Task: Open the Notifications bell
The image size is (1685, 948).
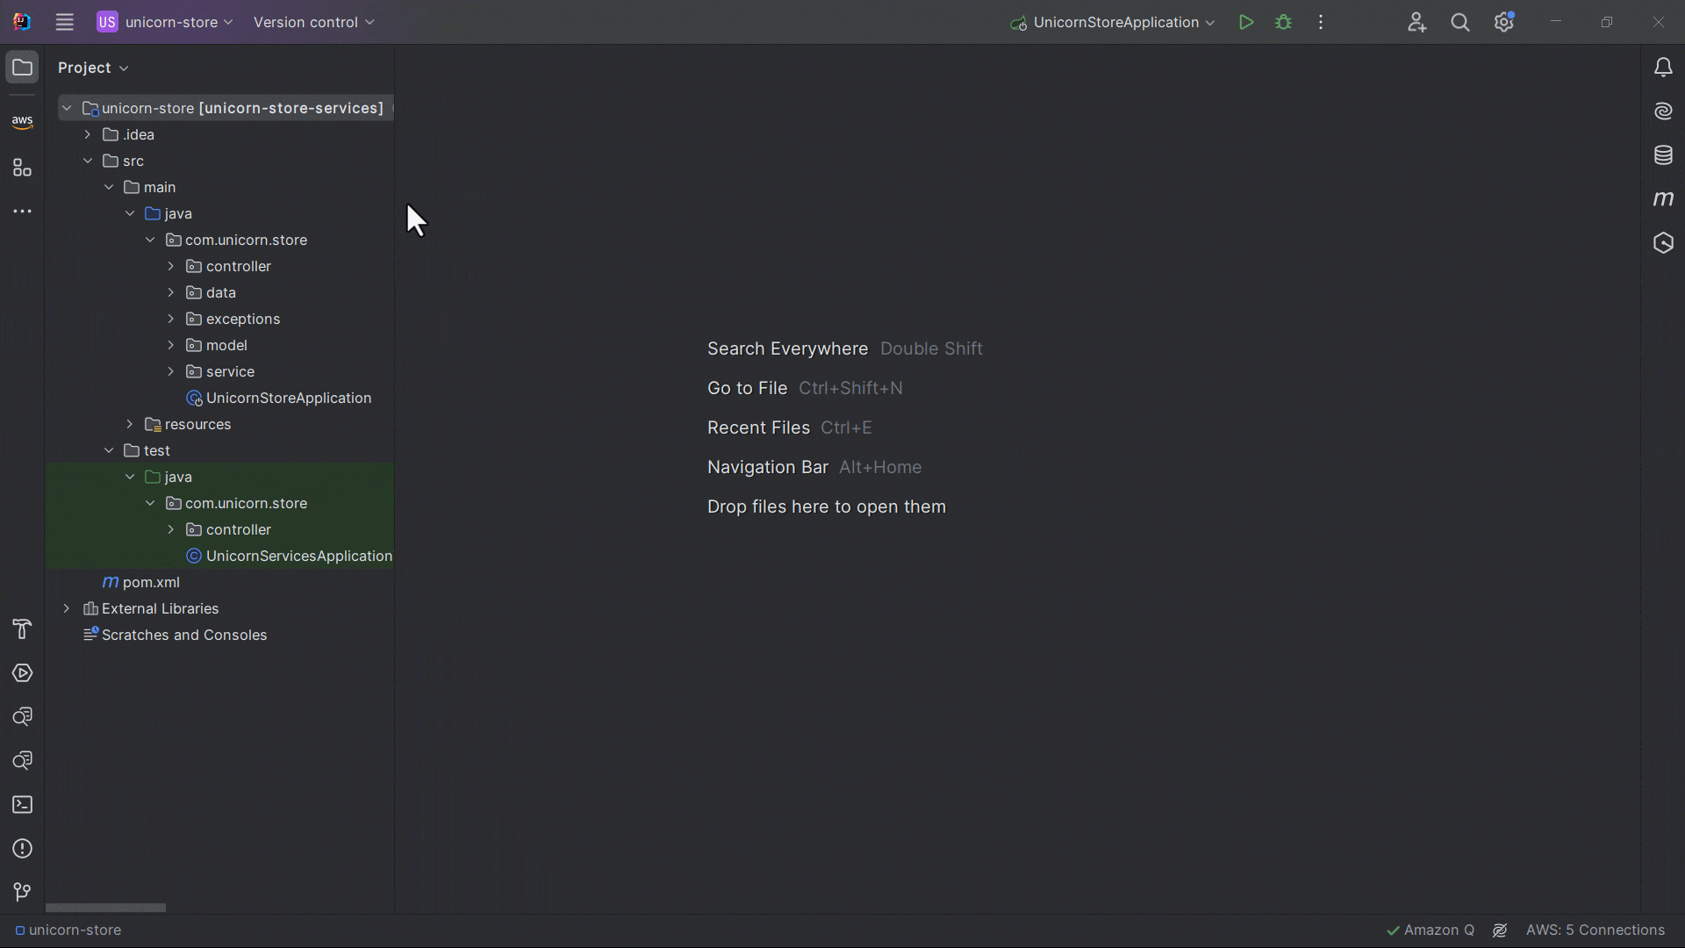Action: pos(1664,67)
